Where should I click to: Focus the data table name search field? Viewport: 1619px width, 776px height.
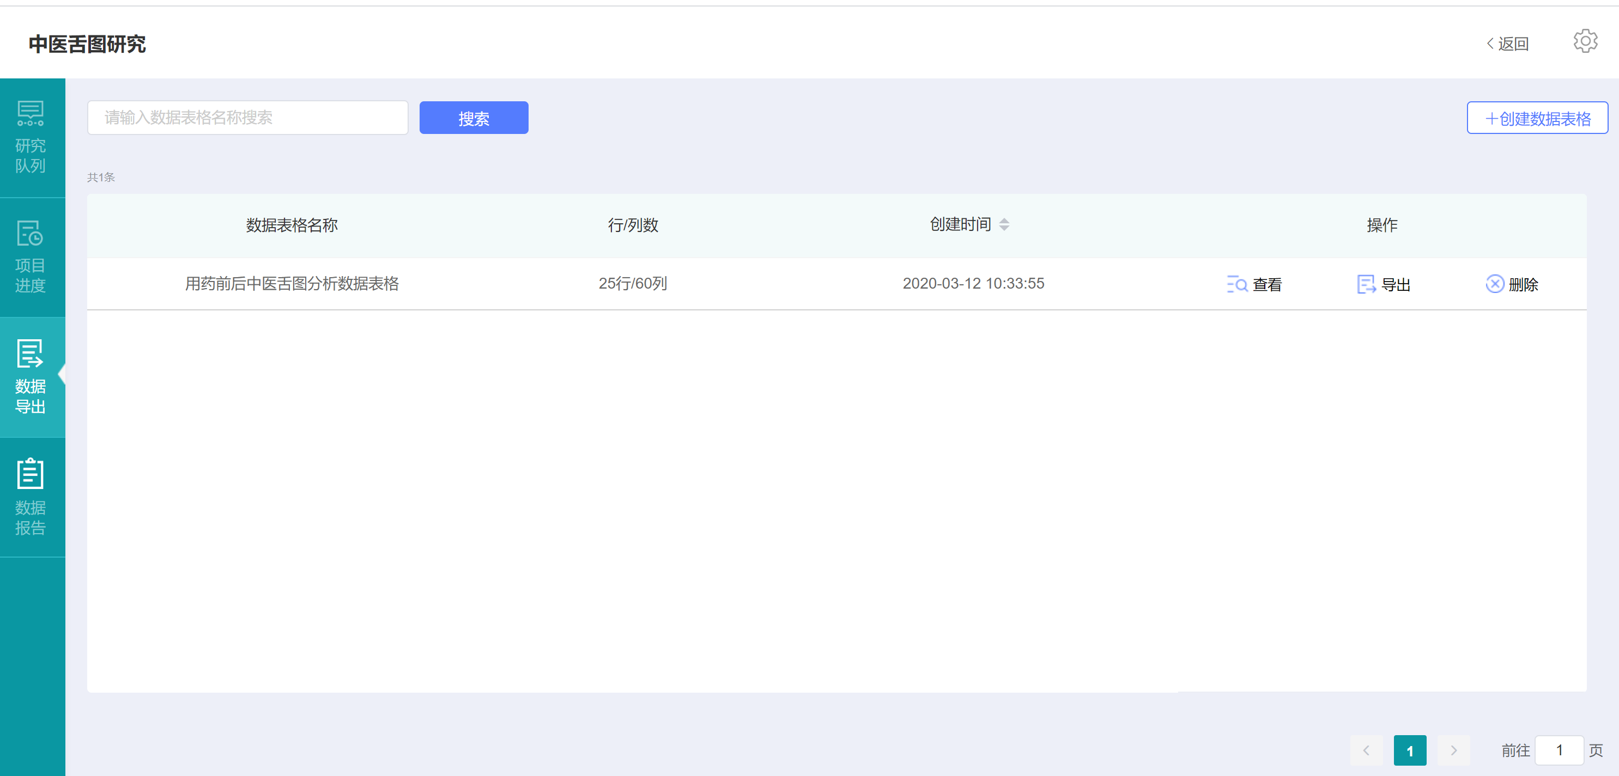pyautogui.click(x=247, y=118)
